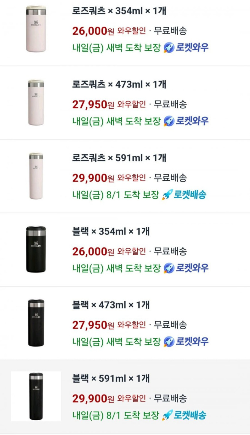Screen dimensions: 250x435
Task: Select the 로즈쿼츠 591ml tumbler thumbnail
Action: click(36, 176)
